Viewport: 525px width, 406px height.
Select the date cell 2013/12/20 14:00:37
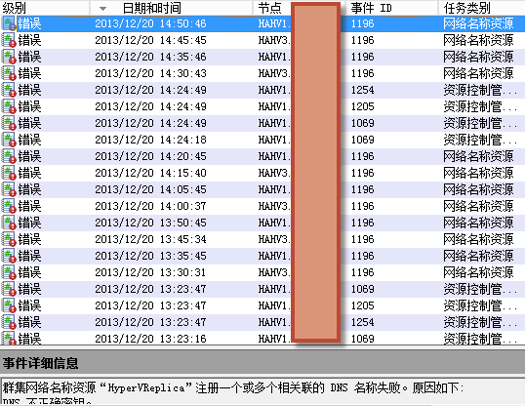pyautogui.click(x=150, y=206)
